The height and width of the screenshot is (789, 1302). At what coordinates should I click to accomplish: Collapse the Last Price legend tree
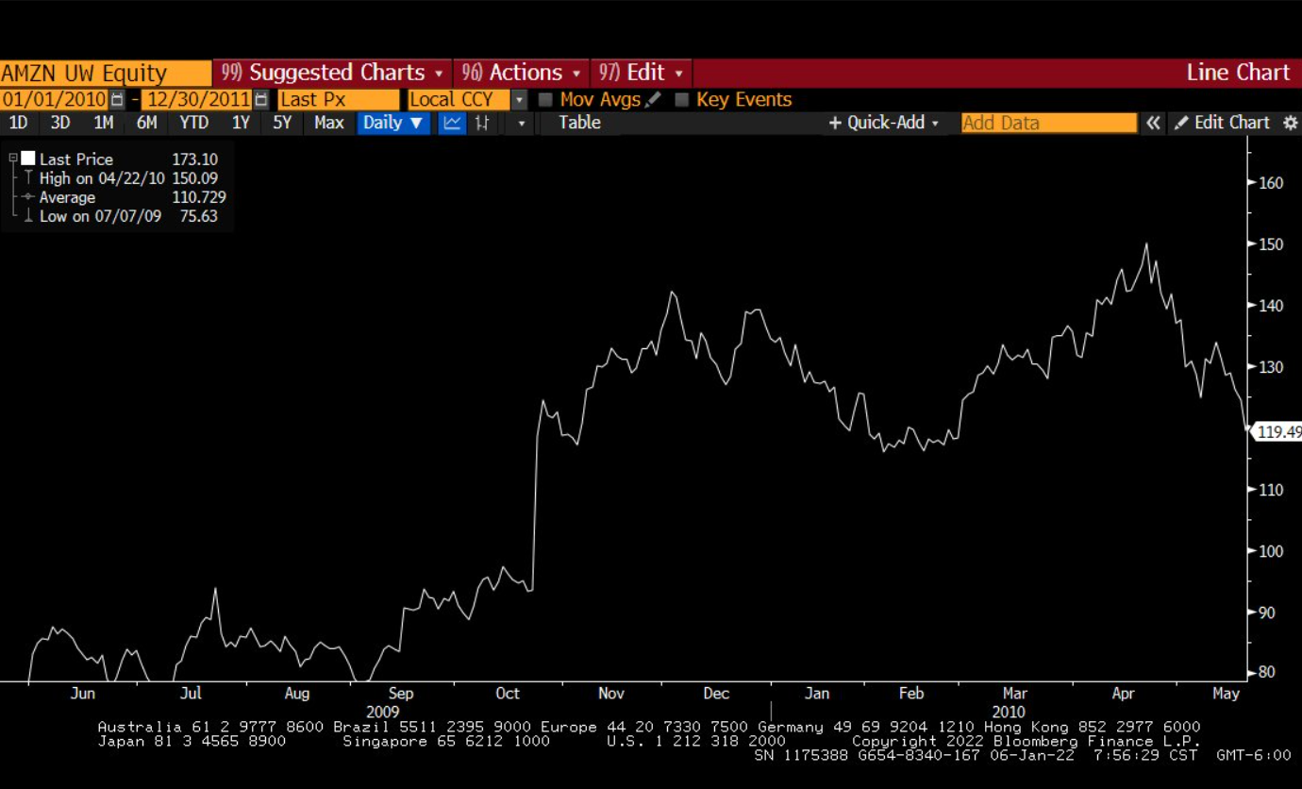coord(13,159)
